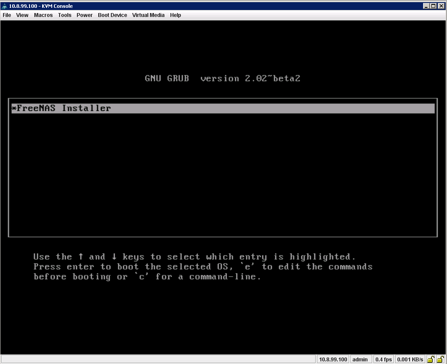The image size is (447, 364).
Task: Close the KVM Console window
Action: pos(441,6)
